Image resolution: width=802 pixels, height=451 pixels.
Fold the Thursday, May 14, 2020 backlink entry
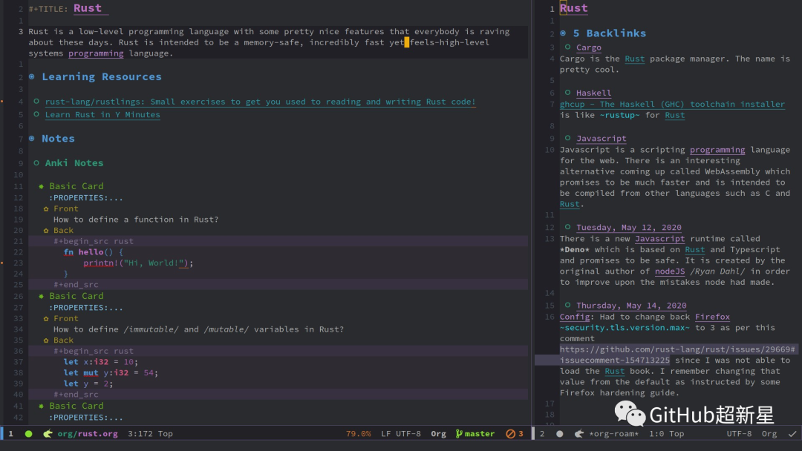pos(567,305)
